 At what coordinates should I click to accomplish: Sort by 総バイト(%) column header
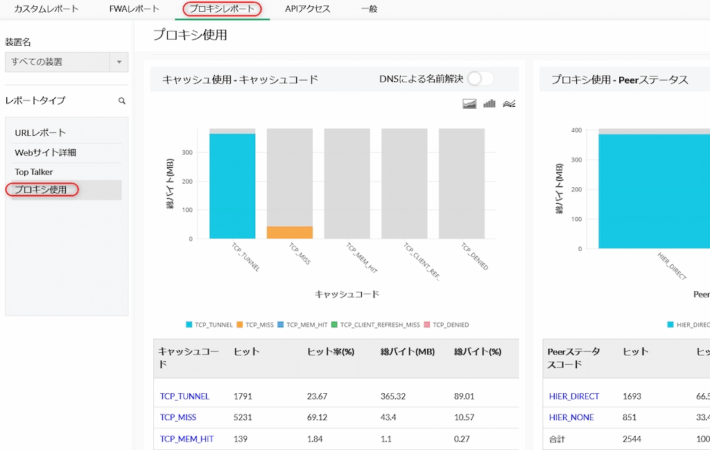click(x=478, y=352)
